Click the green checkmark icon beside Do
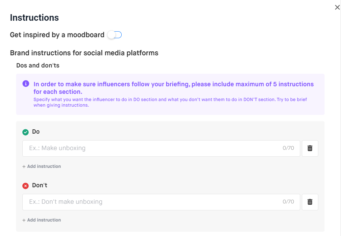The image size is (341, 236). [25, 132]
